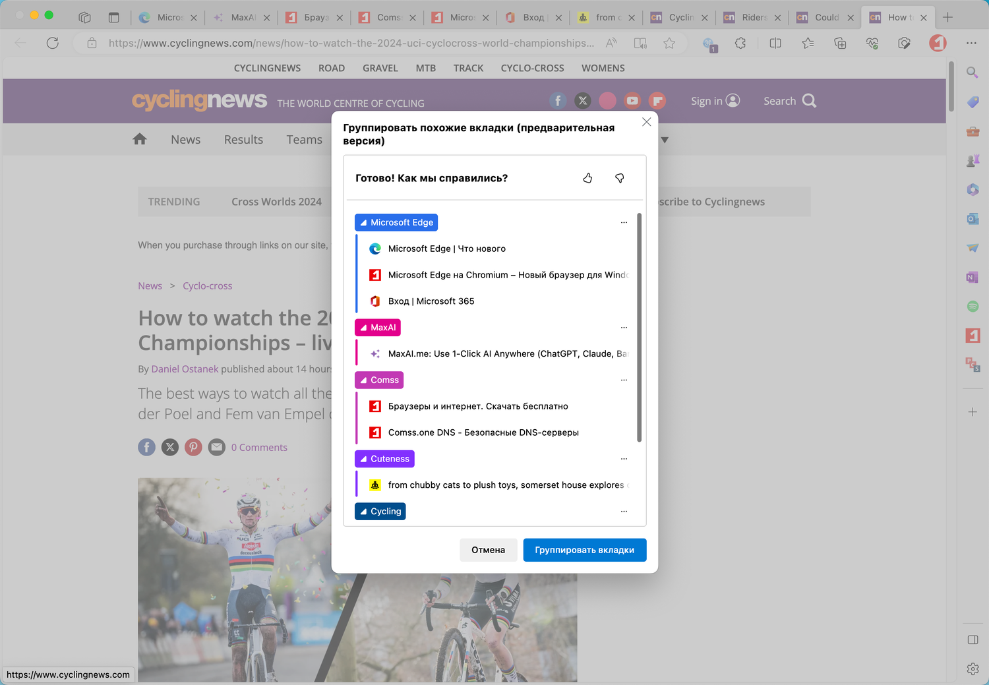
Task: Open the Extensions puzzle icon
Action: click(x=740, y=44)
